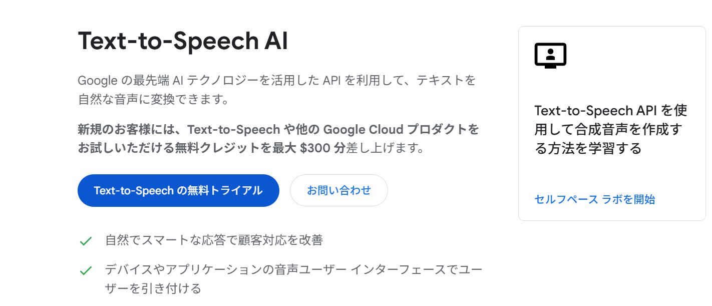
Task: Click the 差し上げます text
Action: pyautogui.click(x=385, y=149)
